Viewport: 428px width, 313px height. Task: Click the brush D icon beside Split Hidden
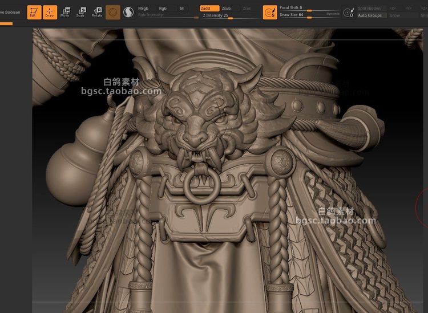tap(348, 12)
